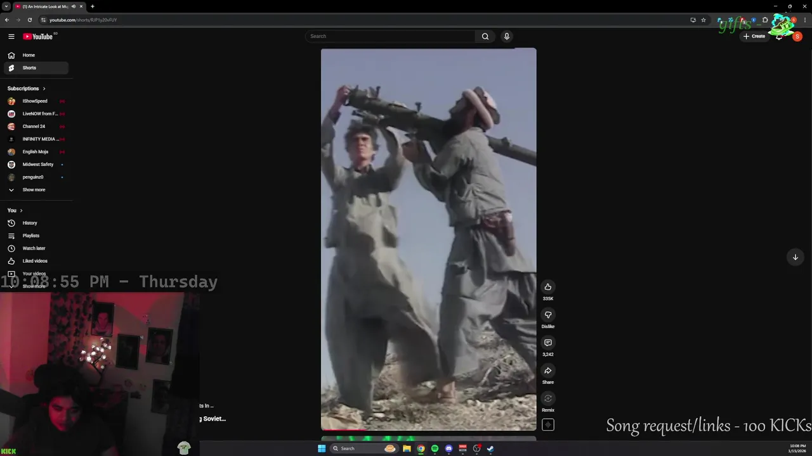Screen dimensions: 812x456
Task: Reload the page
Action: point(29,20)
